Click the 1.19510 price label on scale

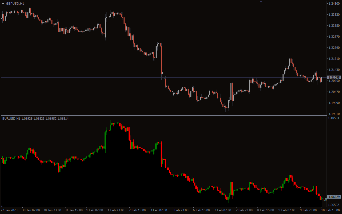[x=334, y=114]
